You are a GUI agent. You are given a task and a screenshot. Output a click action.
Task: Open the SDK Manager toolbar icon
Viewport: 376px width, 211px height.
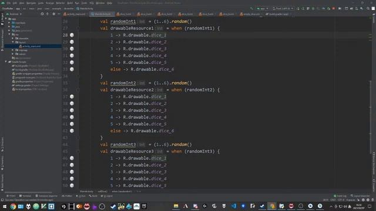point(362,8)
